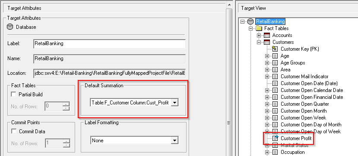Select the Customers table icon
This screenshot has width=358, height=156.
[267, 42]
